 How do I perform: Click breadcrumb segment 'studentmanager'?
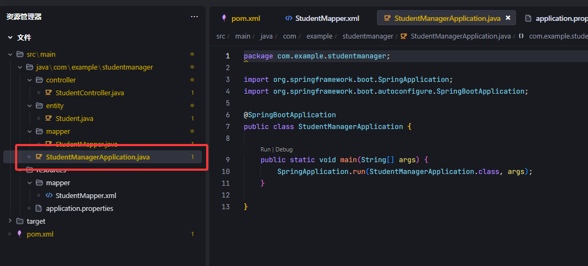click(367, 36)
